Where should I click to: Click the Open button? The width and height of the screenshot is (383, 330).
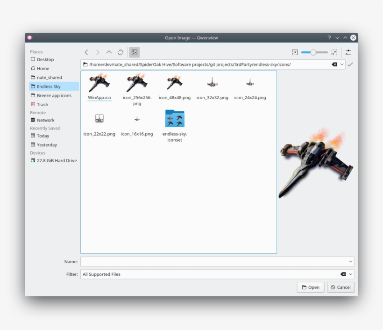311,287
